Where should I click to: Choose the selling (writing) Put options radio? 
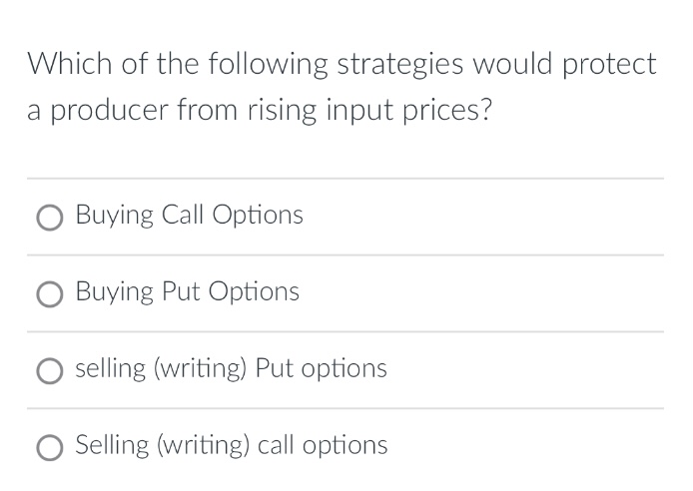pos(50,371)
